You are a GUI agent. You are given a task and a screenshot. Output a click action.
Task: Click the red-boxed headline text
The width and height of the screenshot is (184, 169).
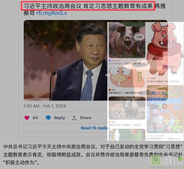pyautogui.click(x=88, y=6)
